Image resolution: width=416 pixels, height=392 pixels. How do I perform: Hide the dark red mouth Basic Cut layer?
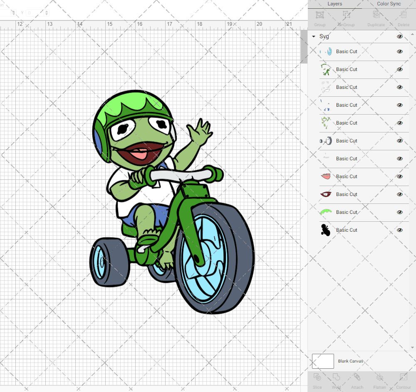tap(399, 194)
